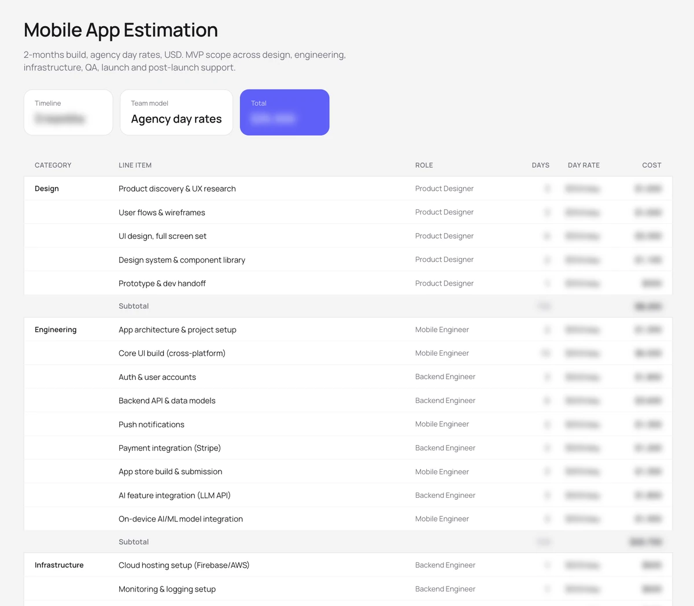Click Cloud hosting setup (Firebase/AWS) item
The image size is (694, 606).
pos(184,565)
